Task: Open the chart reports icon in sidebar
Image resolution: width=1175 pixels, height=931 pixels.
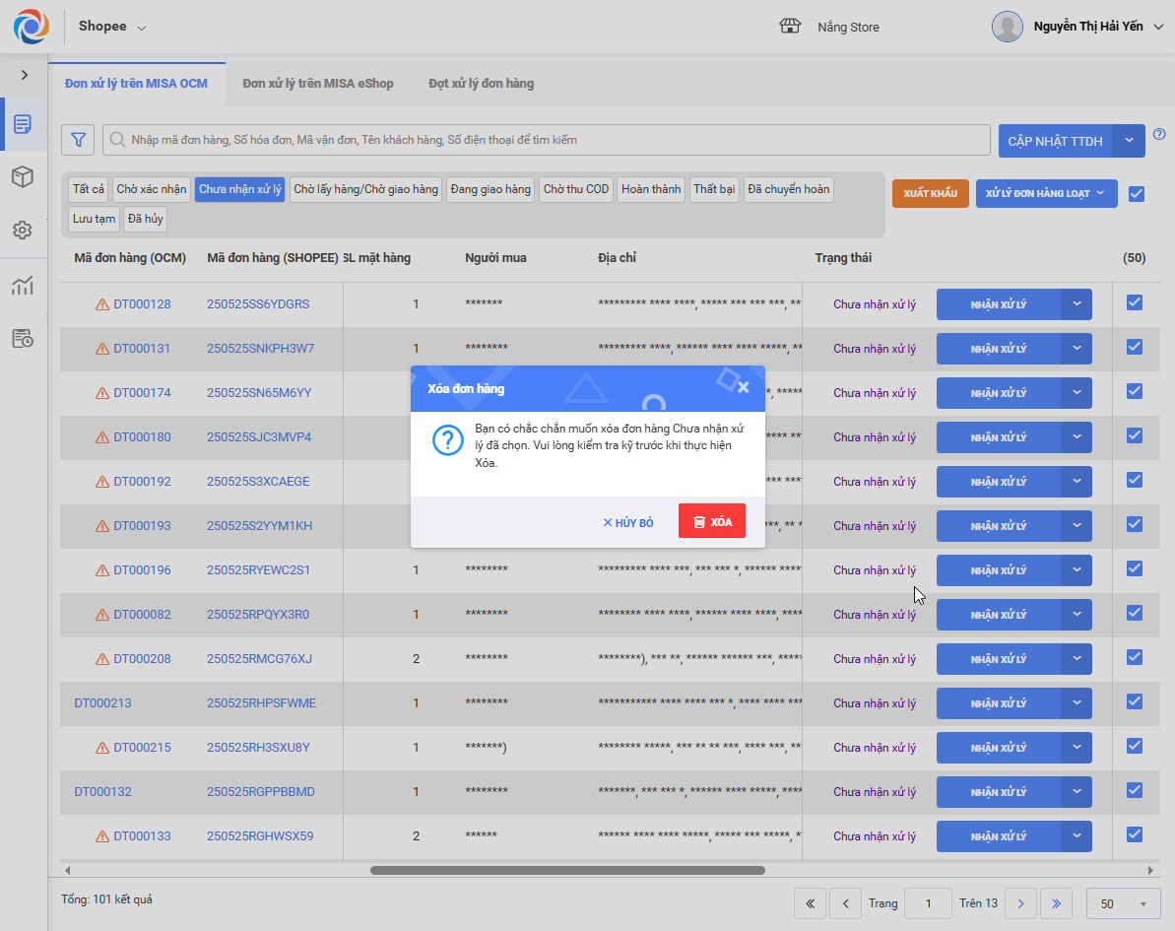Action: coord(23,287)
